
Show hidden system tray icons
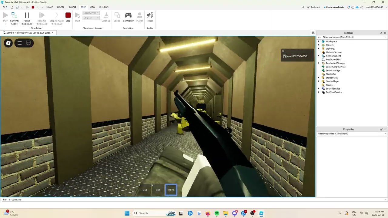point(340,213)
